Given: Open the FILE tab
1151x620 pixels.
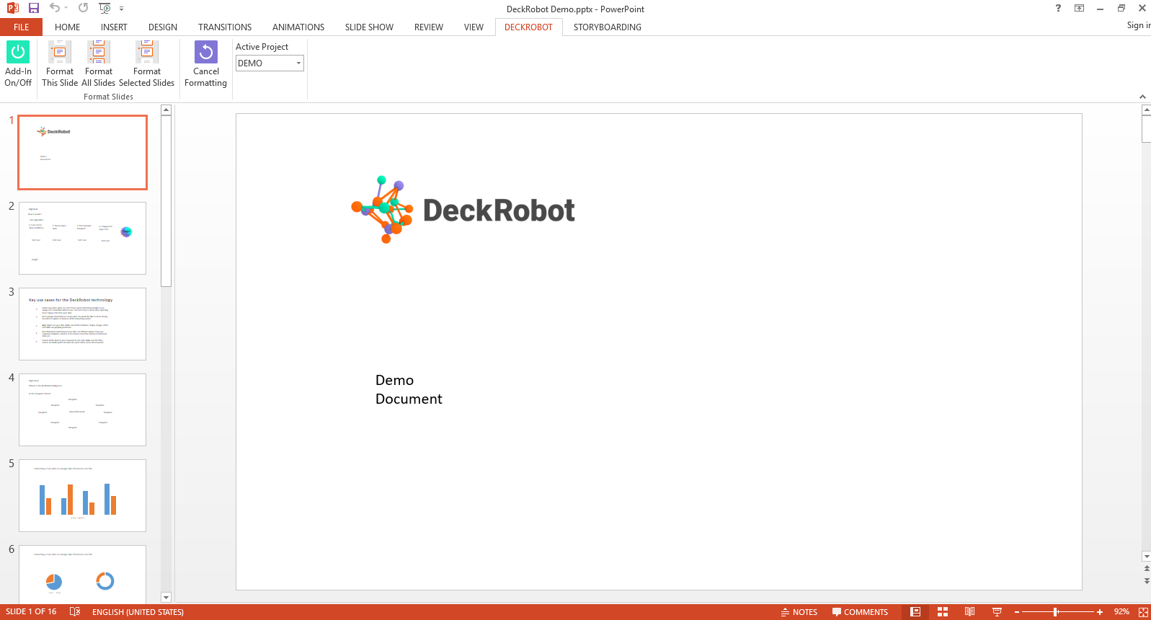Looking at the screenshot, I should point(22,27).
